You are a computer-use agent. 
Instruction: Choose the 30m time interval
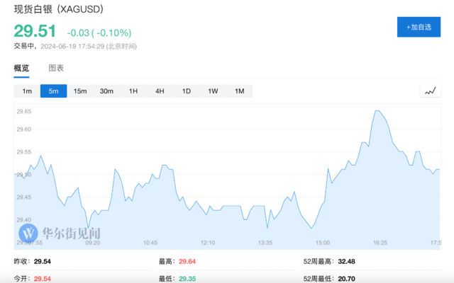click(x=106, y=91)
